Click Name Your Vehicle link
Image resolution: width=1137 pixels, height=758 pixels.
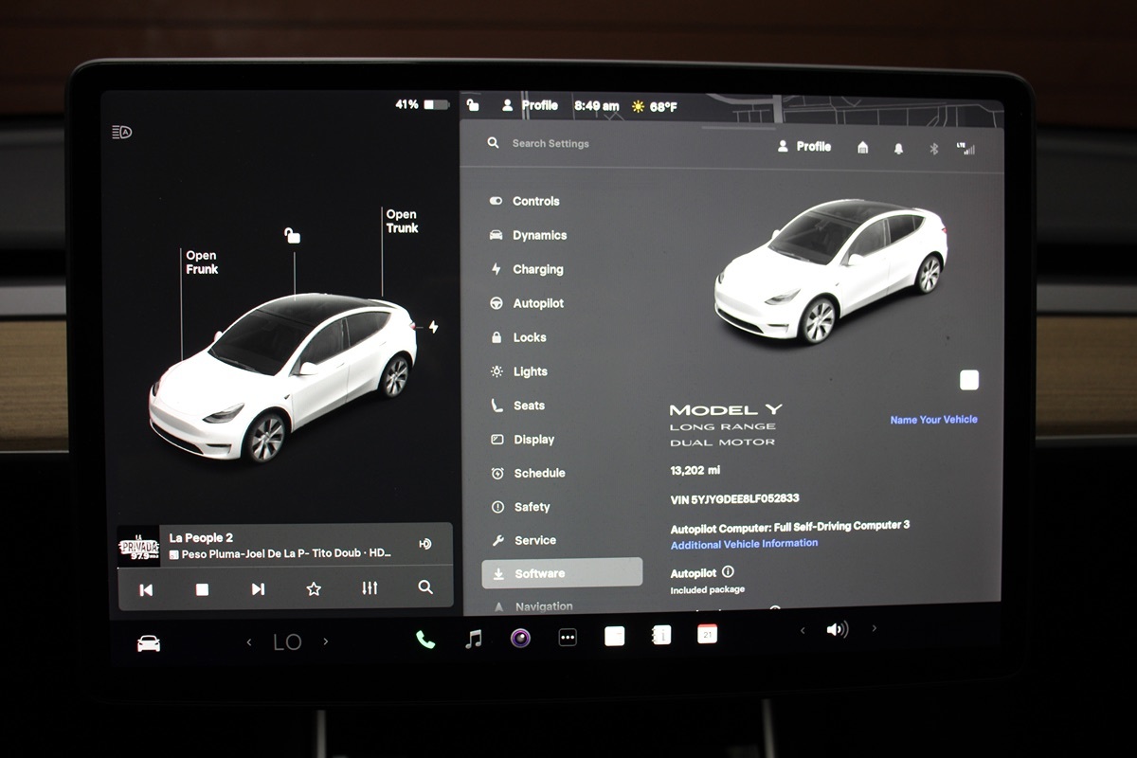(933, 420)
